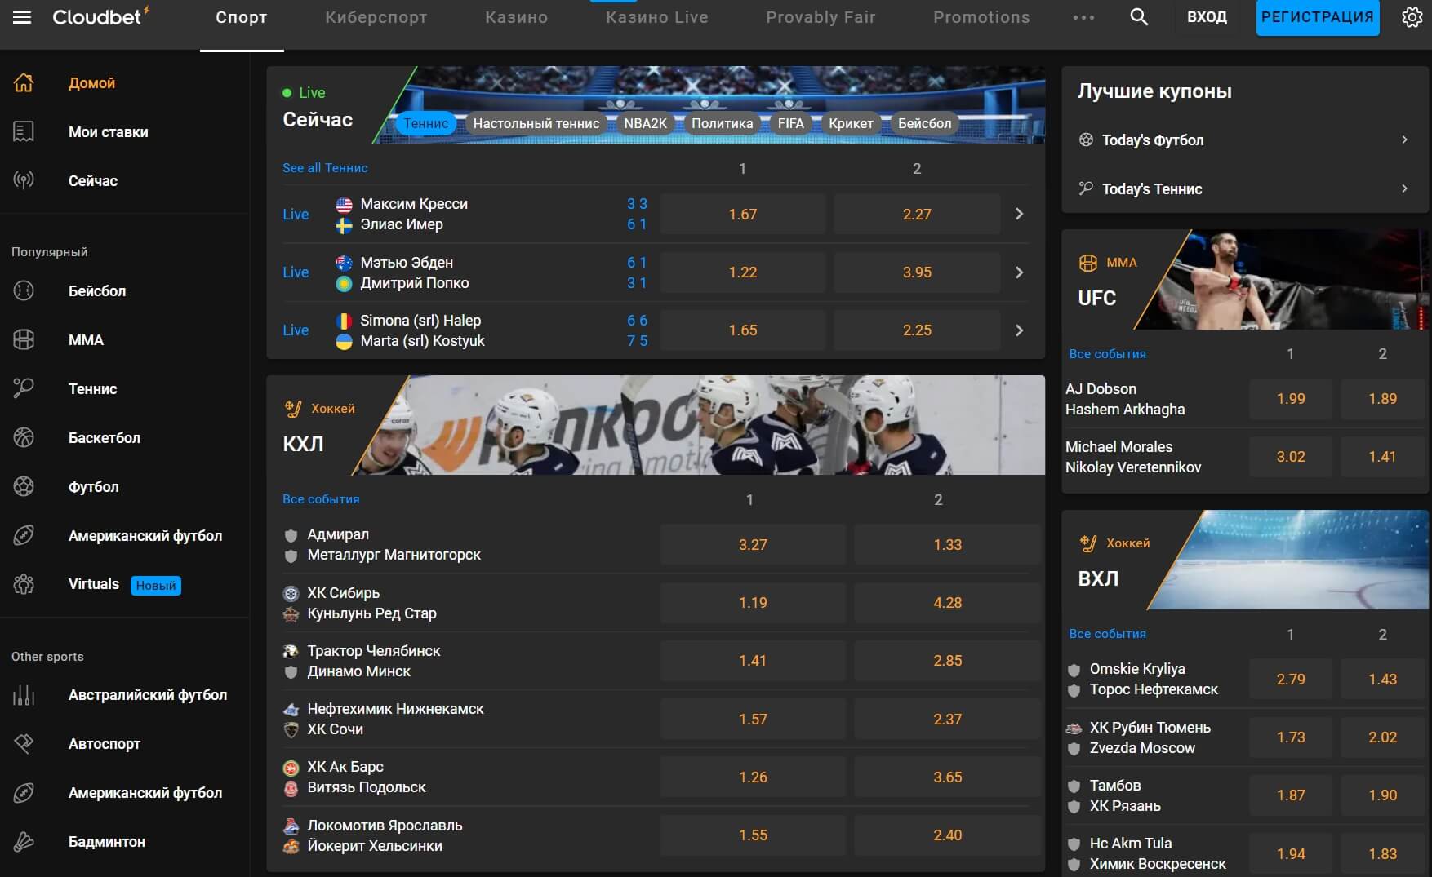Expand the Today's Теннис coupon chevron
Image resolution: width=1432 pixels, height=877 pixels.
click(x=1404, y=188)
